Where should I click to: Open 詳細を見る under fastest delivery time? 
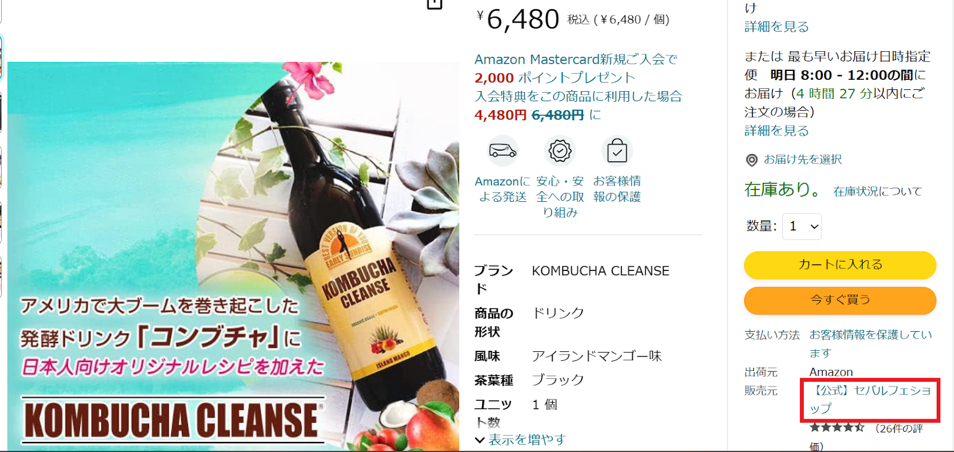pyautogui.click(x=776, y=130)
